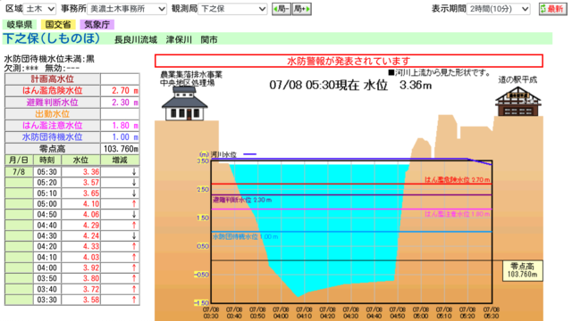The image size is (572, 321).
Task: Click the up arrow in 04:20 row
Action: 134,246
